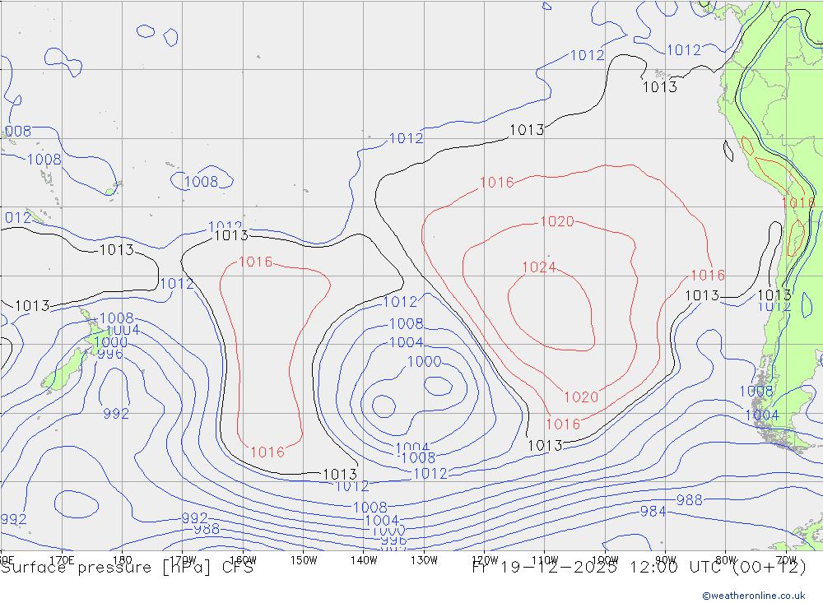
Task: Click the 70W longitude label
Action: click(x=786, y=560)
